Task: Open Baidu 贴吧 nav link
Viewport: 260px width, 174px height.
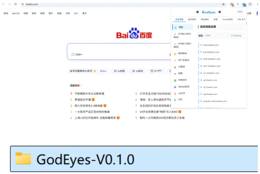Action: click(x=34, y=13)
